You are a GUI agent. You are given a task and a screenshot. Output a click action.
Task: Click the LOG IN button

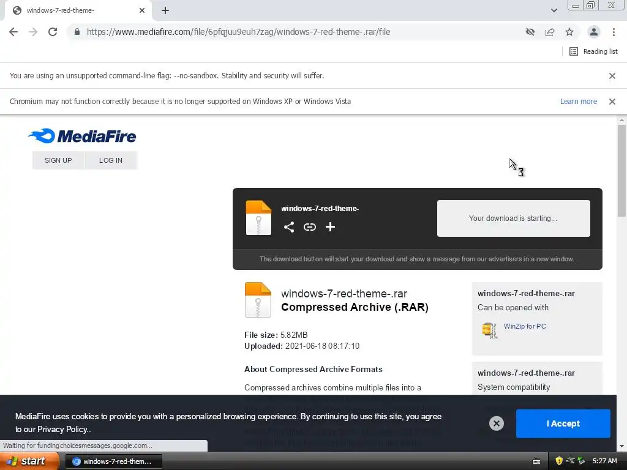pyautogui.click(x=111, y=160)
